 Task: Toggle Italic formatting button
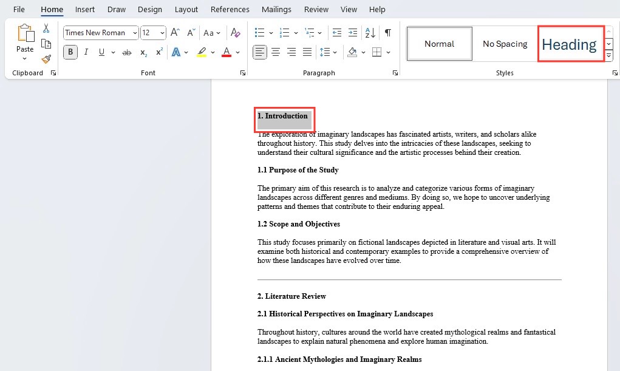86,52
